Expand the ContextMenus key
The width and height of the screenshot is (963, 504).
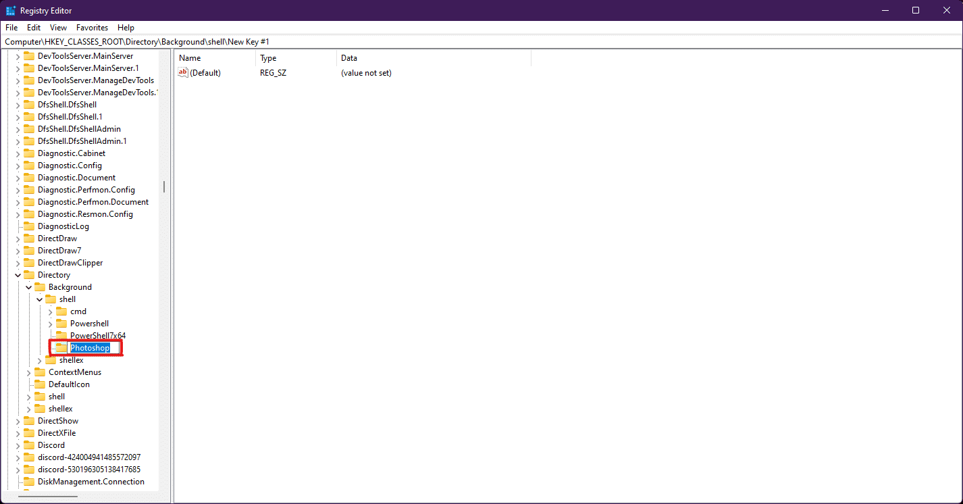(29, 372)
